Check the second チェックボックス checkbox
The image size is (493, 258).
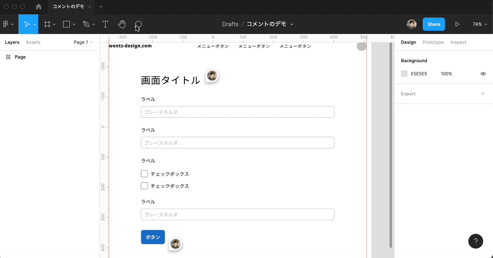[x=145, y=186]
